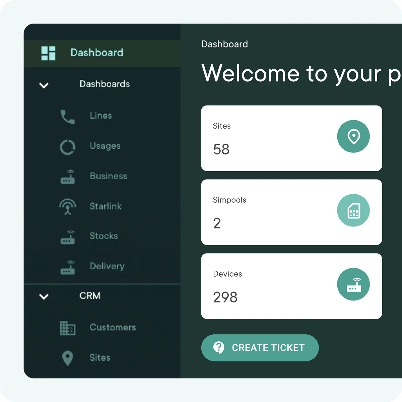Open the Delivery dashboard
The image size is (402, 402).
coord(107,266)
